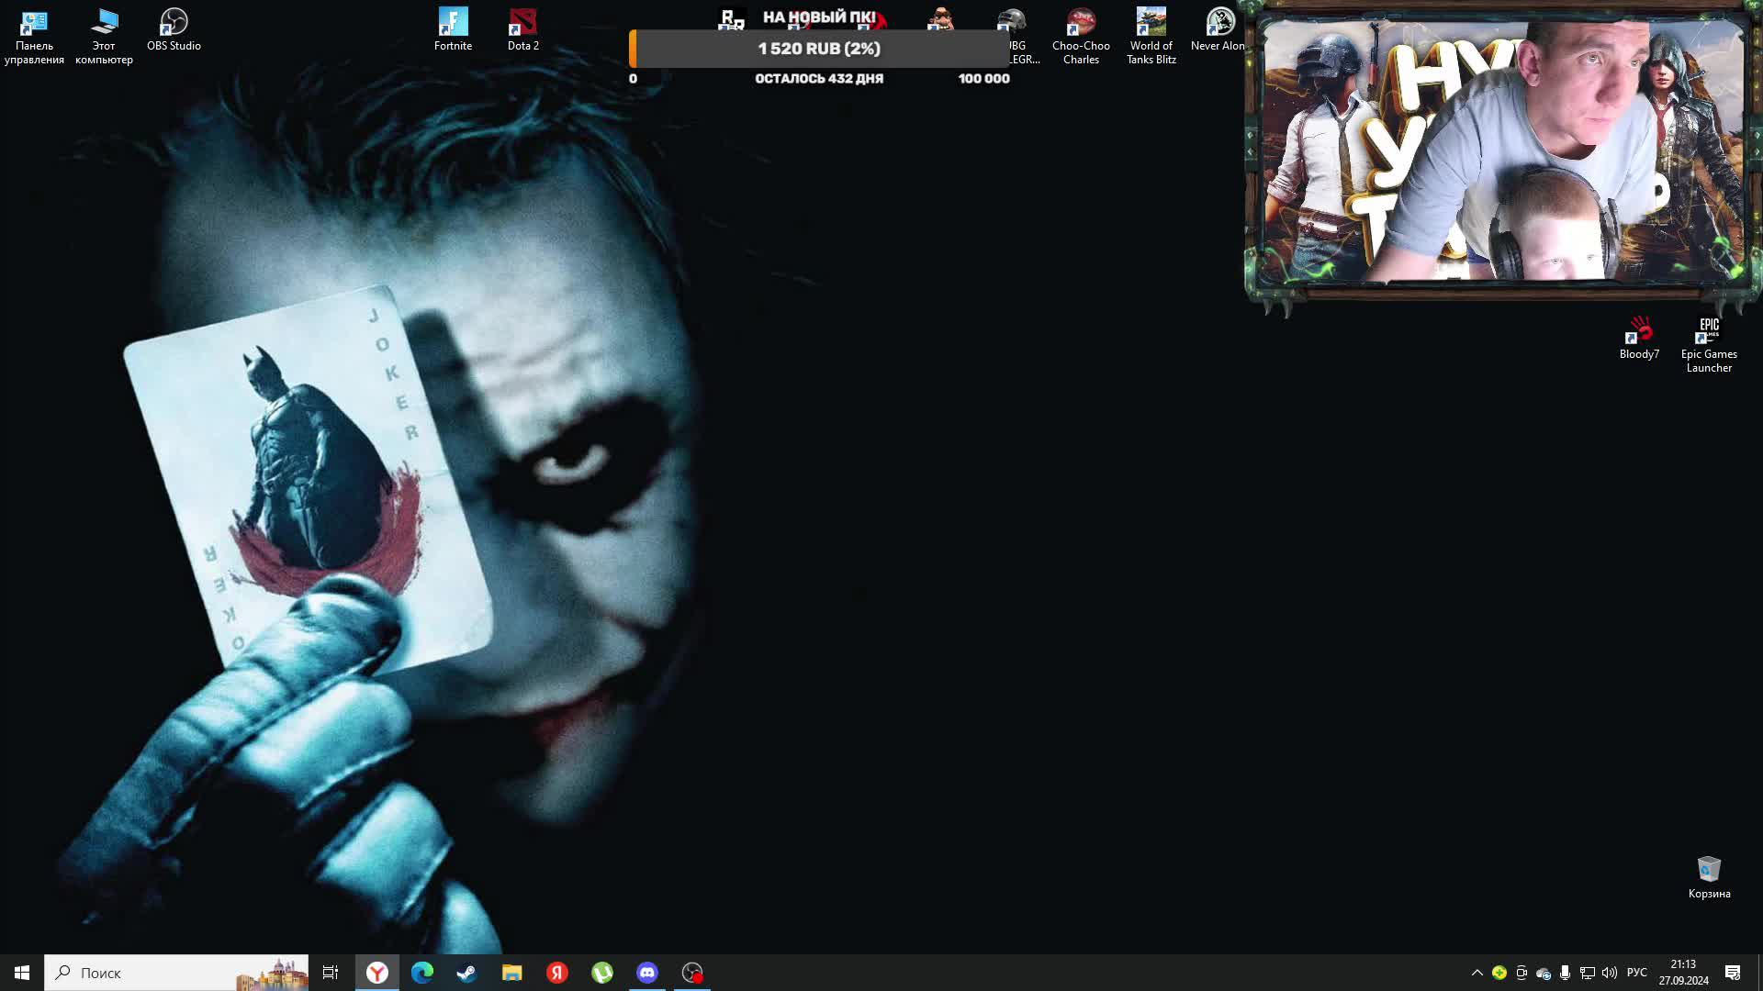This screenshot has height=991, width=1763.
Task: Open uTorrent from the taskbar
Action: (602, 973)
